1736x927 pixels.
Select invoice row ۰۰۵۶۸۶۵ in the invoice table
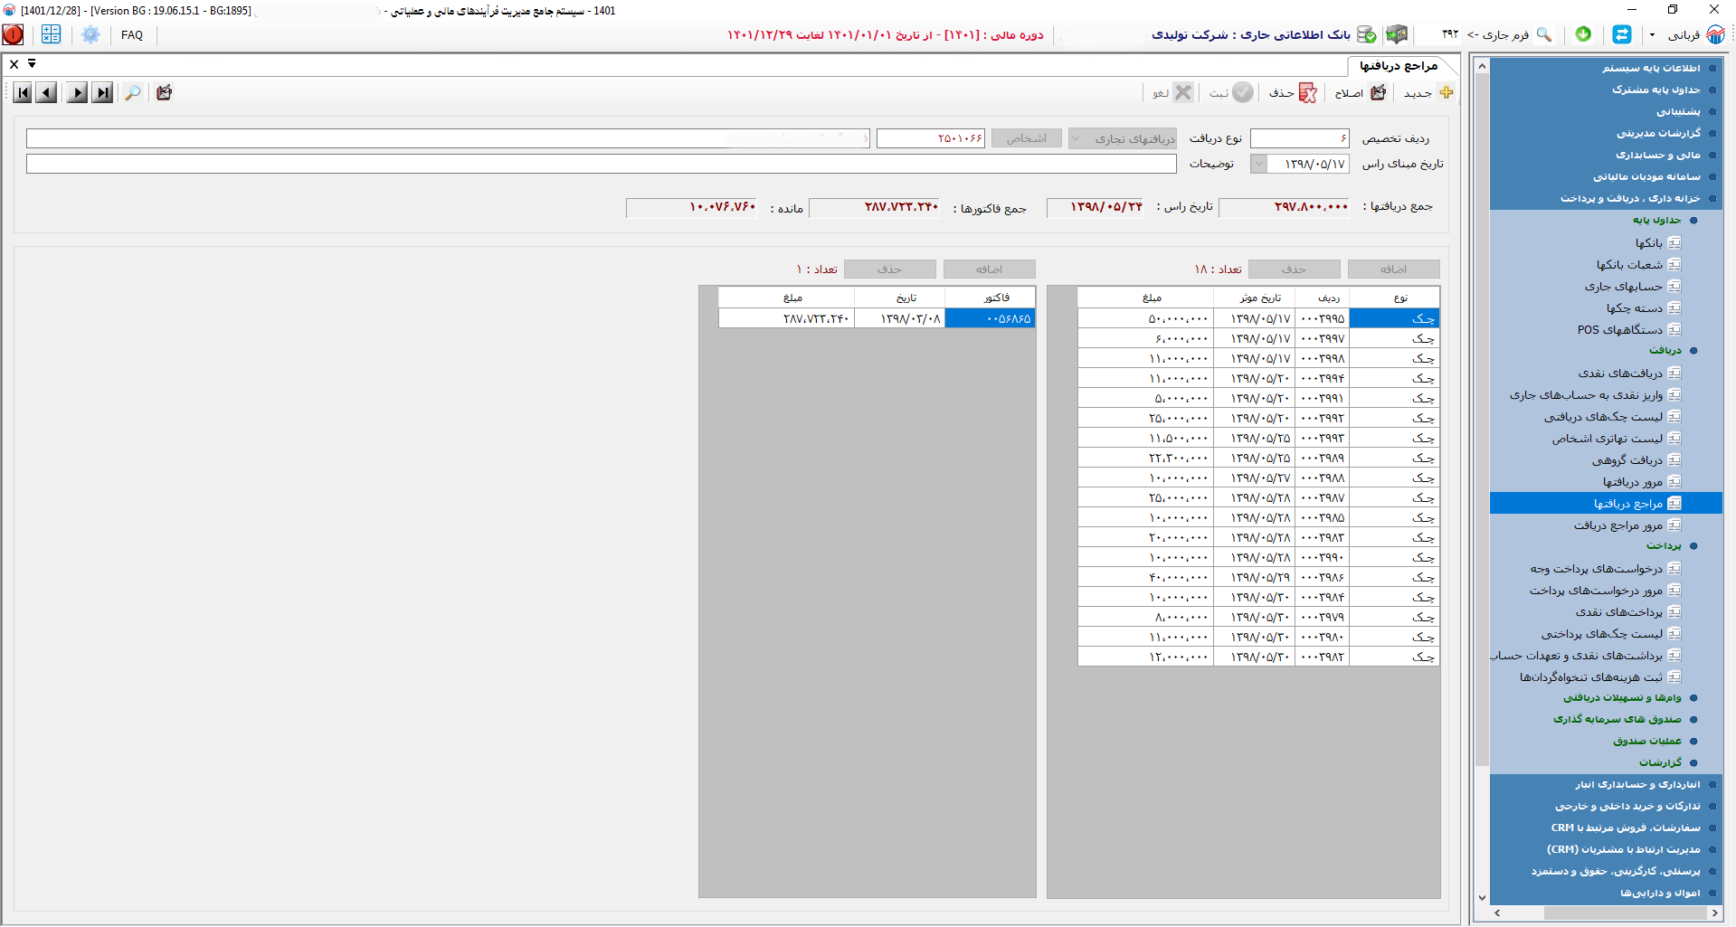[x=877, y=318]
